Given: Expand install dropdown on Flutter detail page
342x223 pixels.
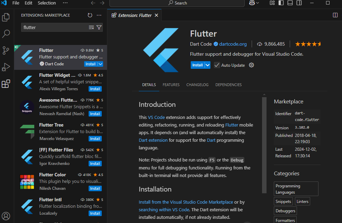Looking at the screenshot, I should [x=208, y=65].
